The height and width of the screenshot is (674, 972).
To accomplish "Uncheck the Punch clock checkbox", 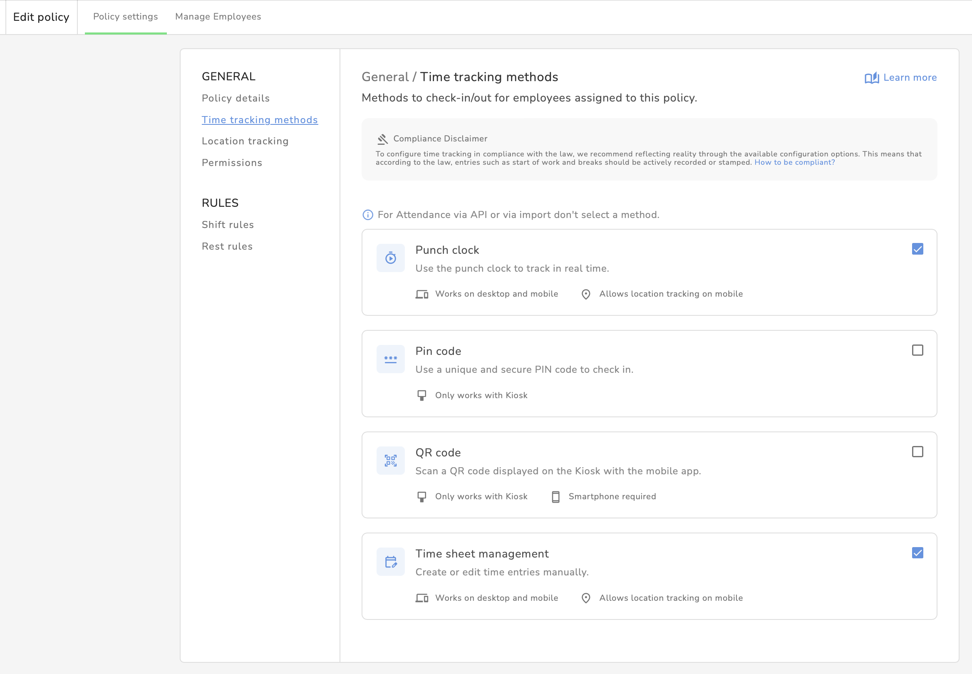I will 917,249.
